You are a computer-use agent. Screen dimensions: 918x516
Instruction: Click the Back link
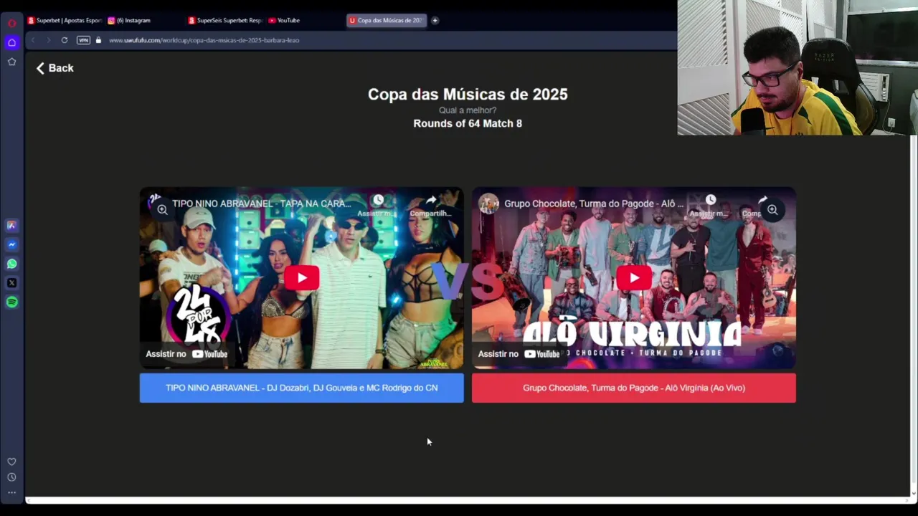point(55,68)
